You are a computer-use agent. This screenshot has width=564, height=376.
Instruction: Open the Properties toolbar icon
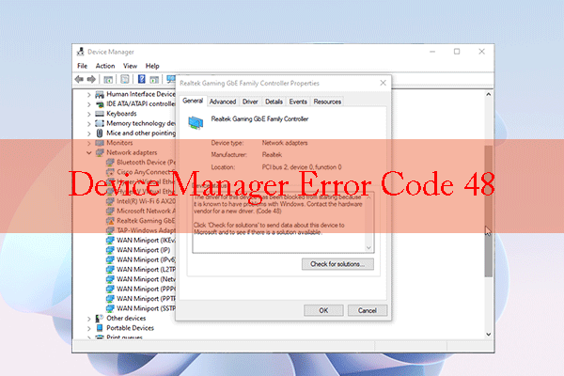coord(125,79)
